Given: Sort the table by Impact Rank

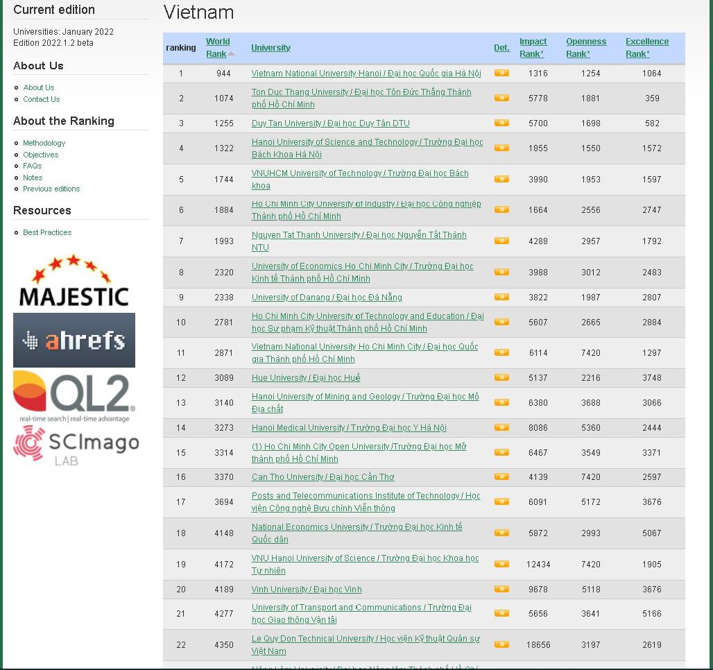Looking at the screenshot, I should tap(533, 47).
